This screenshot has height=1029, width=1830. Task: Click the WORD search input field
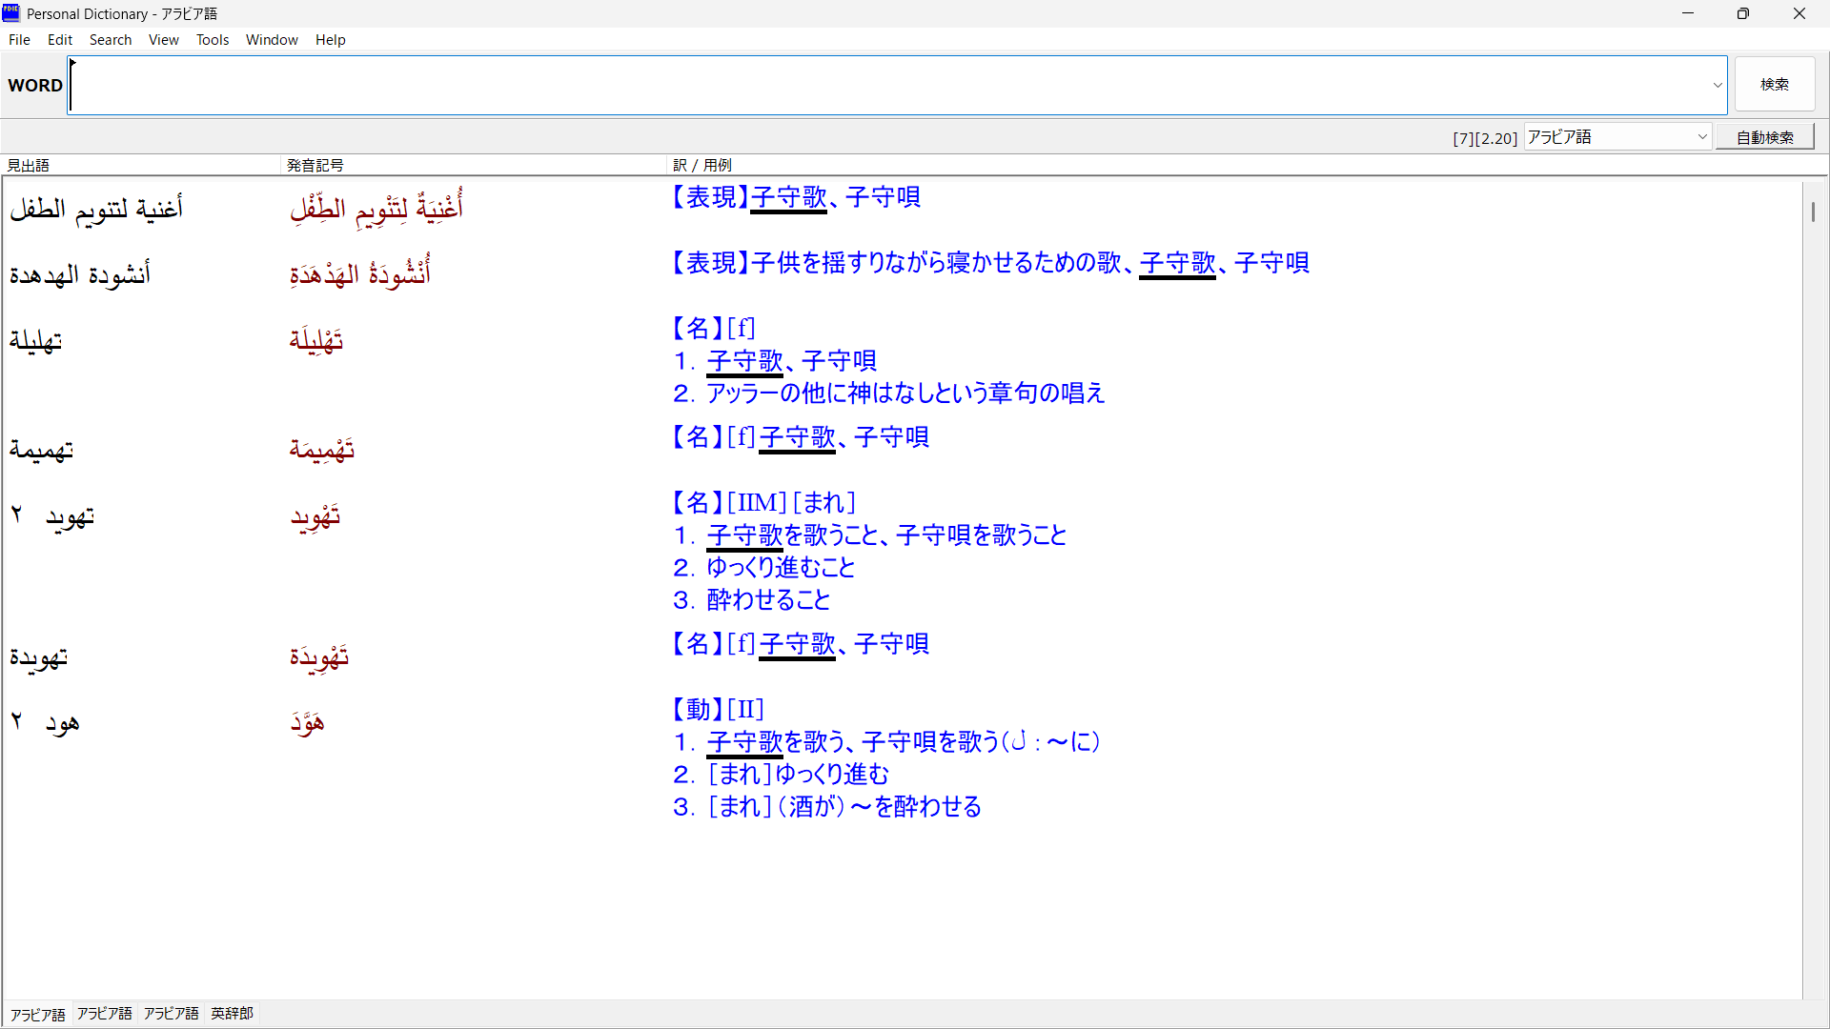pos(886,85)
